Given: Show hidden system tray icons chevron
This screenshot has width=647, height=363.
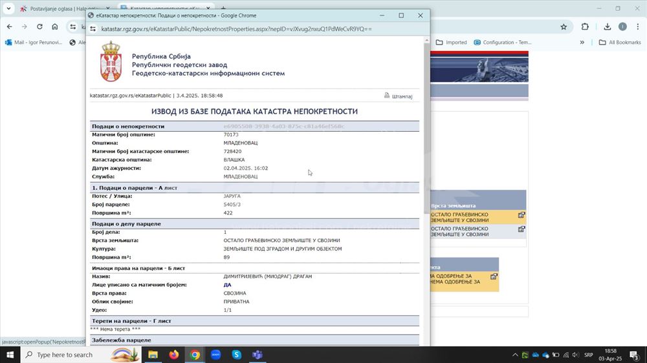Looking at the screenshot, I should (x=515, y=355).
